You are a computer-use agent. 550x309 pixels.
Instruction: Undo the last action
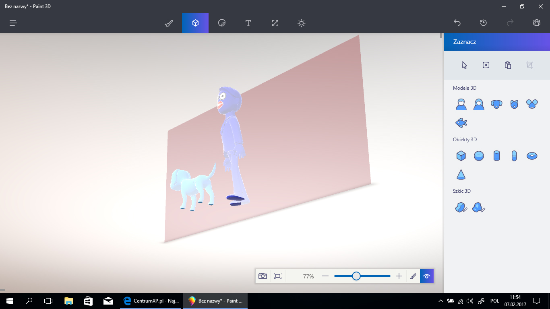click(x=457, y=23)
